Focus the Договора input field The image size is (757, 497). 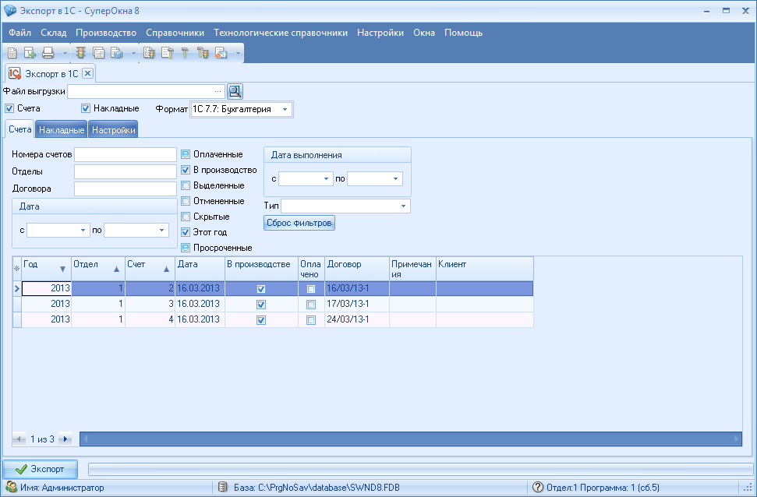(126, 189)
